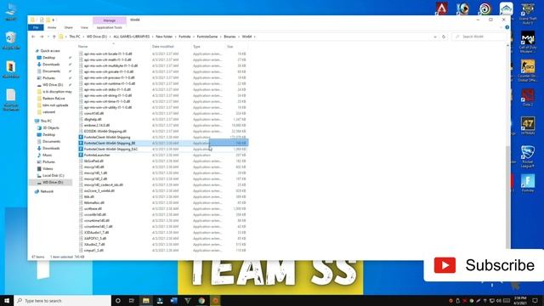Open Quick Access Toolbar customize dropdown
Screen dimensions: 544x306
click(54, 20)
